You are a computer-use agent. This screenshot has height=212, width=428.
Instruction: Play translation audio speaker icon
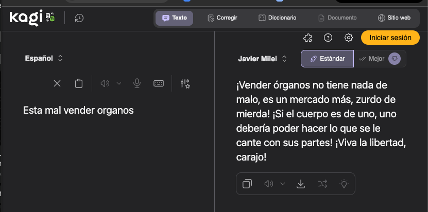pos(268,184)
